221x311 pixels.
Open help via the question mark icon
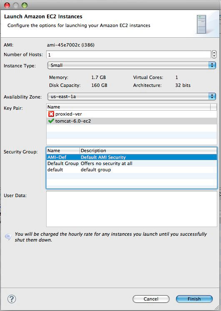(12, 299)
